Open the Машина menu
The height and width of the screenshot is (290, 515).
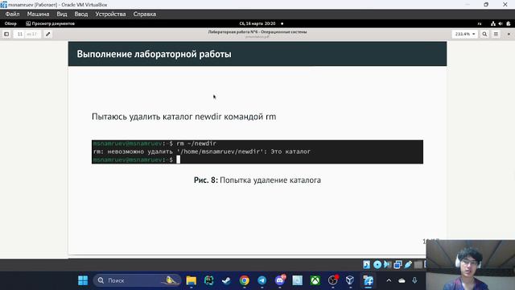[x=38, y=14]
